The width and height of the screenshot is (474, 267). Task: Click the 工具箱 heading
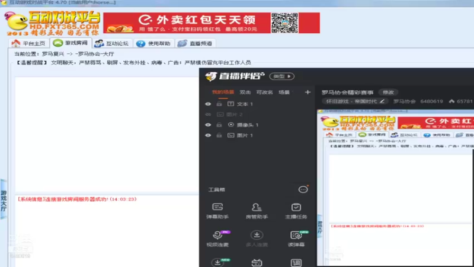pos(217,189)
